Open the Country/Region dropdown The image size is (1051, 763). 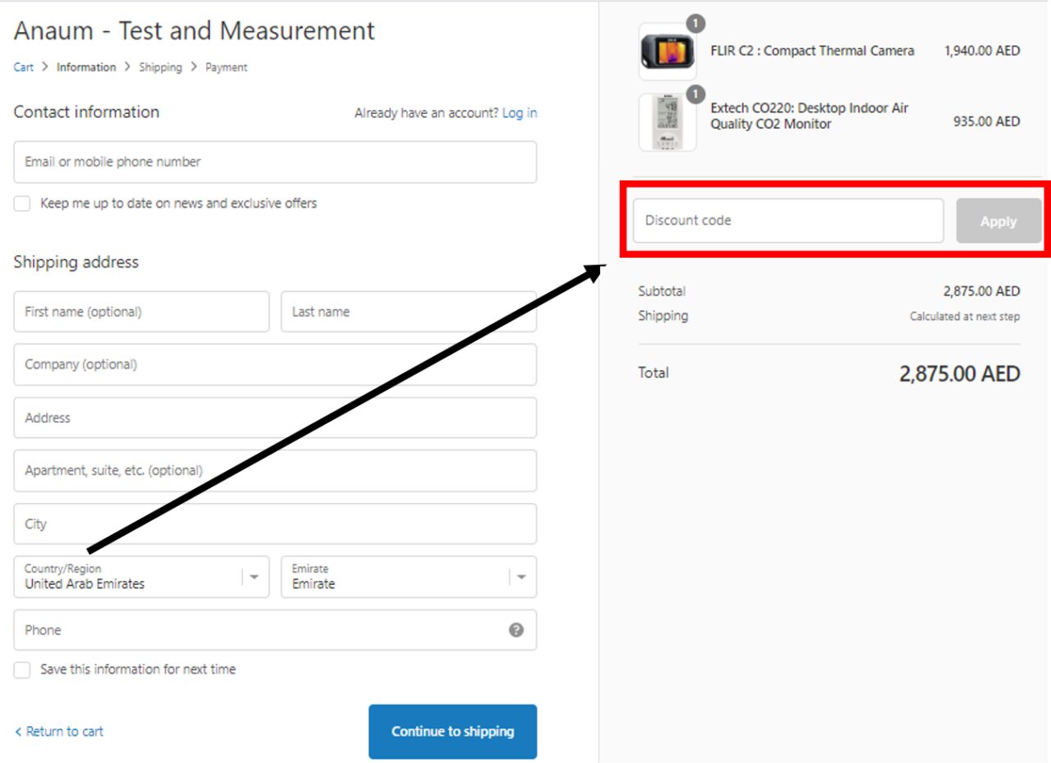tap(141, 577)
